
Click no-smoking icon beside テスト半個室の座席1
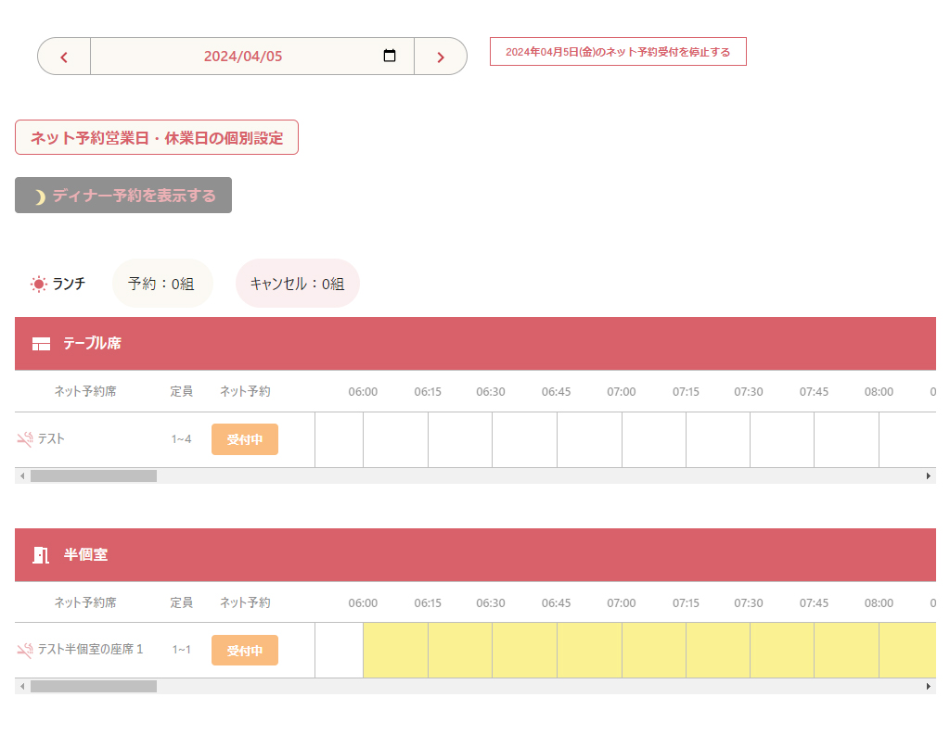pyautogui.click(x=25, y=650)
